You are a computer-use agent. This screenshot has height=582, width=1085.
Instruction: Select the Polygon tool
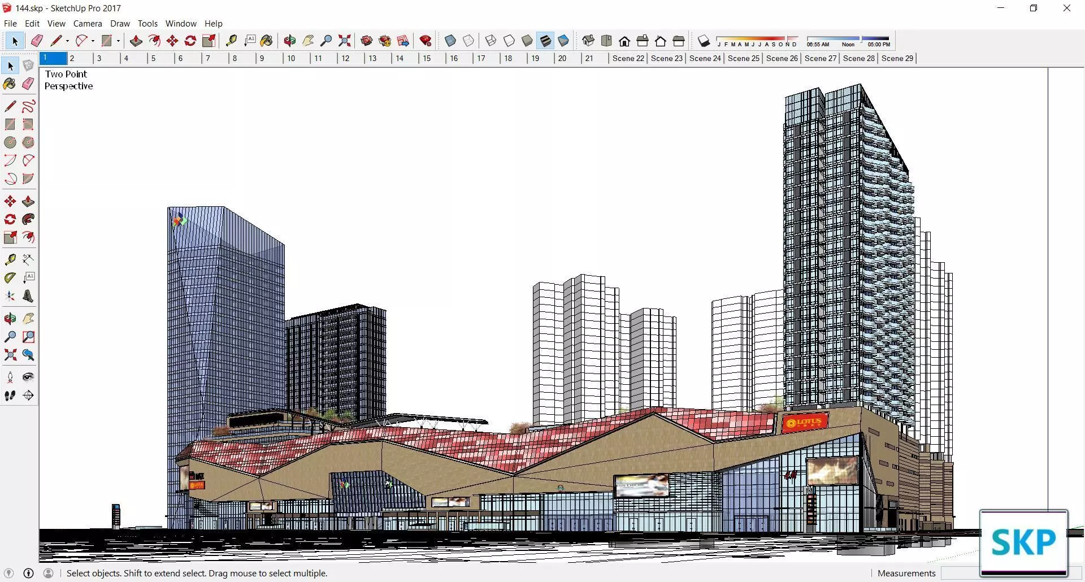28,142
